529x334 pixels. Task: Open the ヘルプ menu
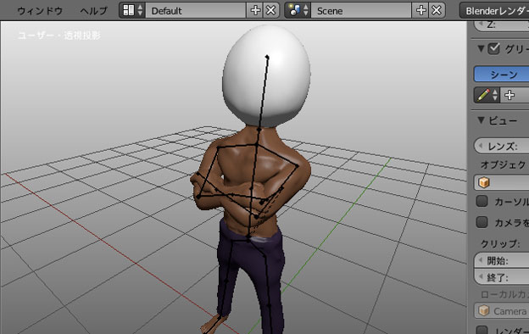(x=93, y=11)
